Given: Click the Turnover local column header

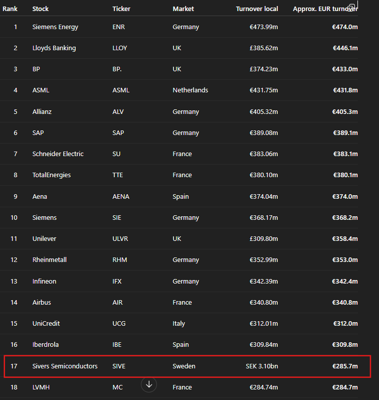Looking at the screenshot, I should coord(257,9).
